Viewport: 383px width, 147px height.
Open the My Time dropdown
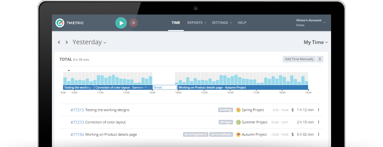315,42
